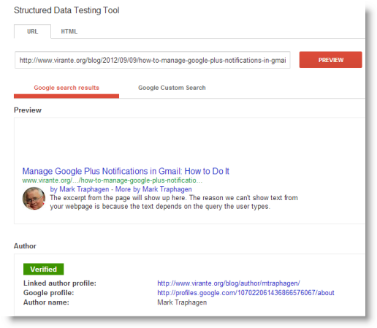The image size is (377, 328).
Task: Select the Google search results tab
Action: 66,88
